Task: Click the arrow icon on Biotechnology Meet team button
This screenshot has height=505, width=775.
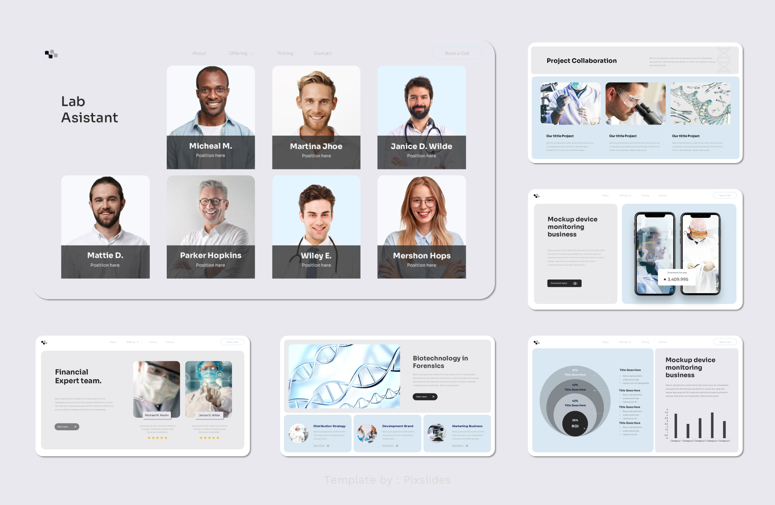Action: coord(433,397)
